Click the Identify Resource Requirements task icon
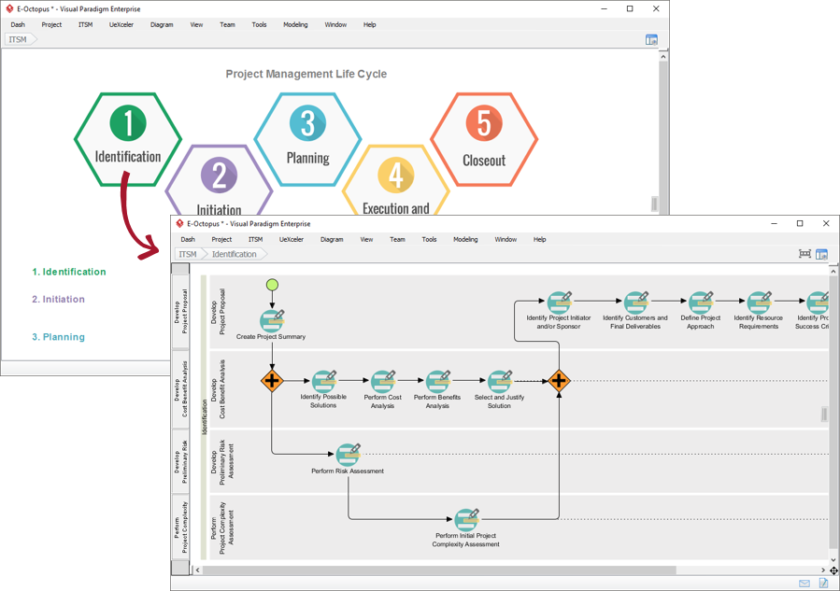The height and width of the screenshot is (591, 840). [x=760, y=302]
